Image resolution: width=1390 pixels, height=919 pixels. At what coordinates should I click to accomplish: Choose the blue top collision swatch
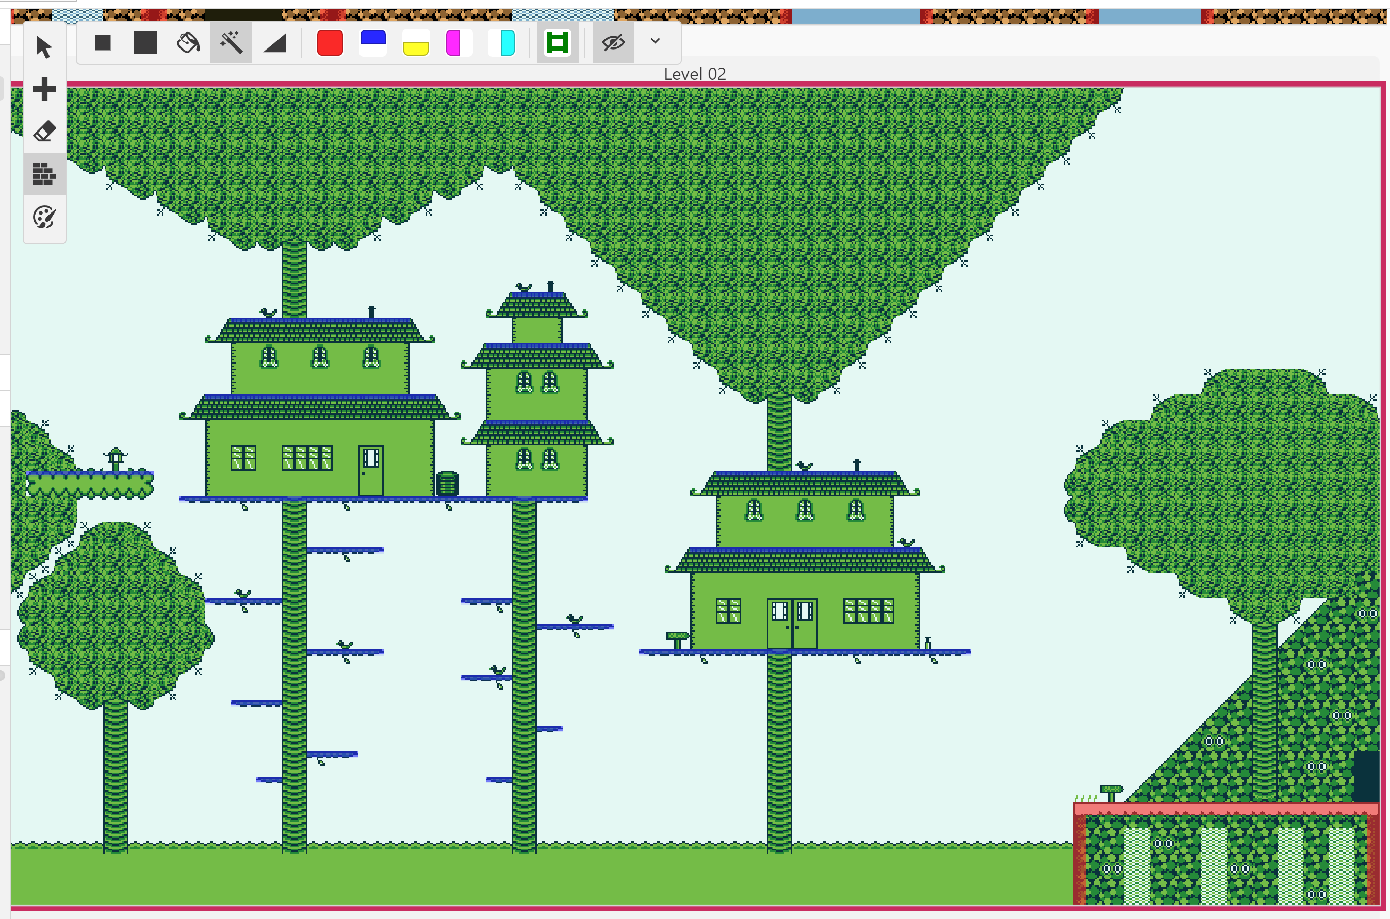373,43
